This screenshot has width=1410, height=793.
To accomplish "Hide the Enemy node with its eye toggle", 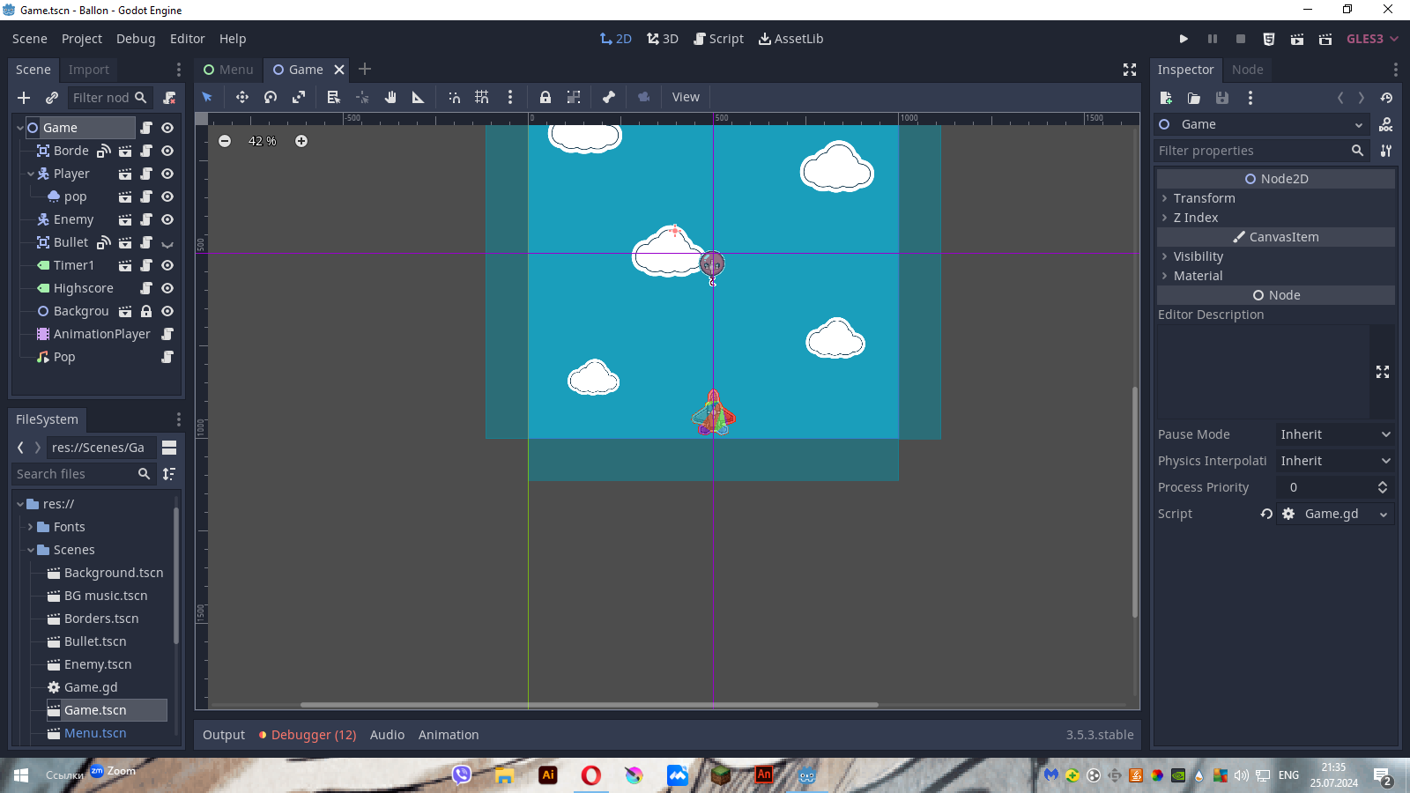I will [167, 219].
